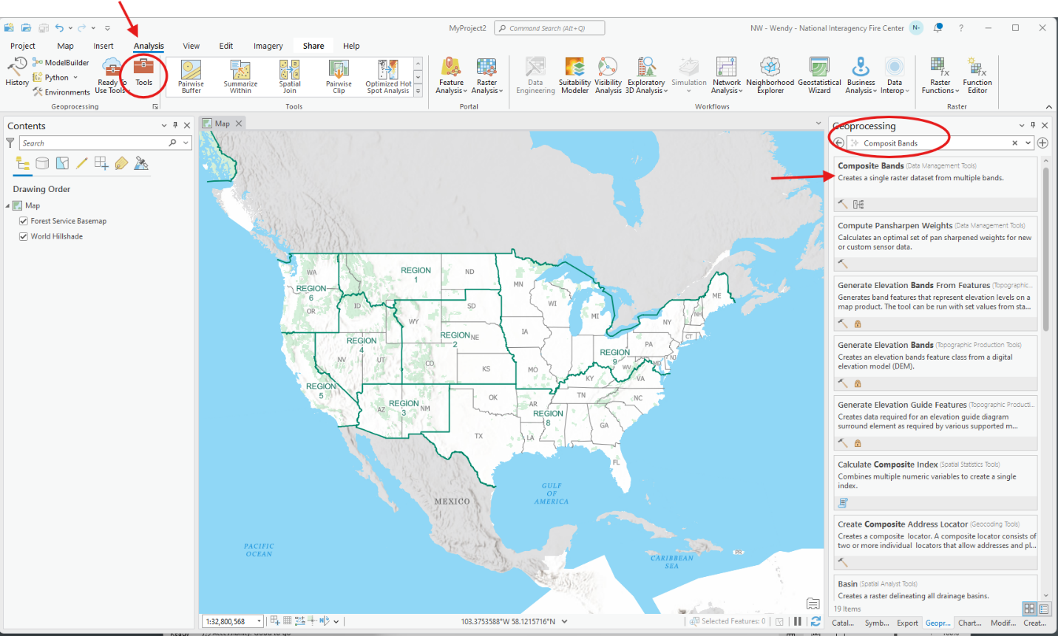Switch Contents to List By Drawing Order
This screenshot has width=1058, height=636.
[x=23, y=163]
